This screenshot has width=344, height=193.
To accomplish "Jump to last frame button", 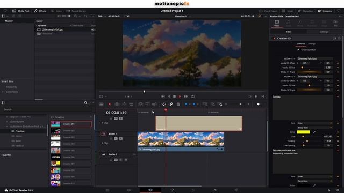I will (186, 96).
